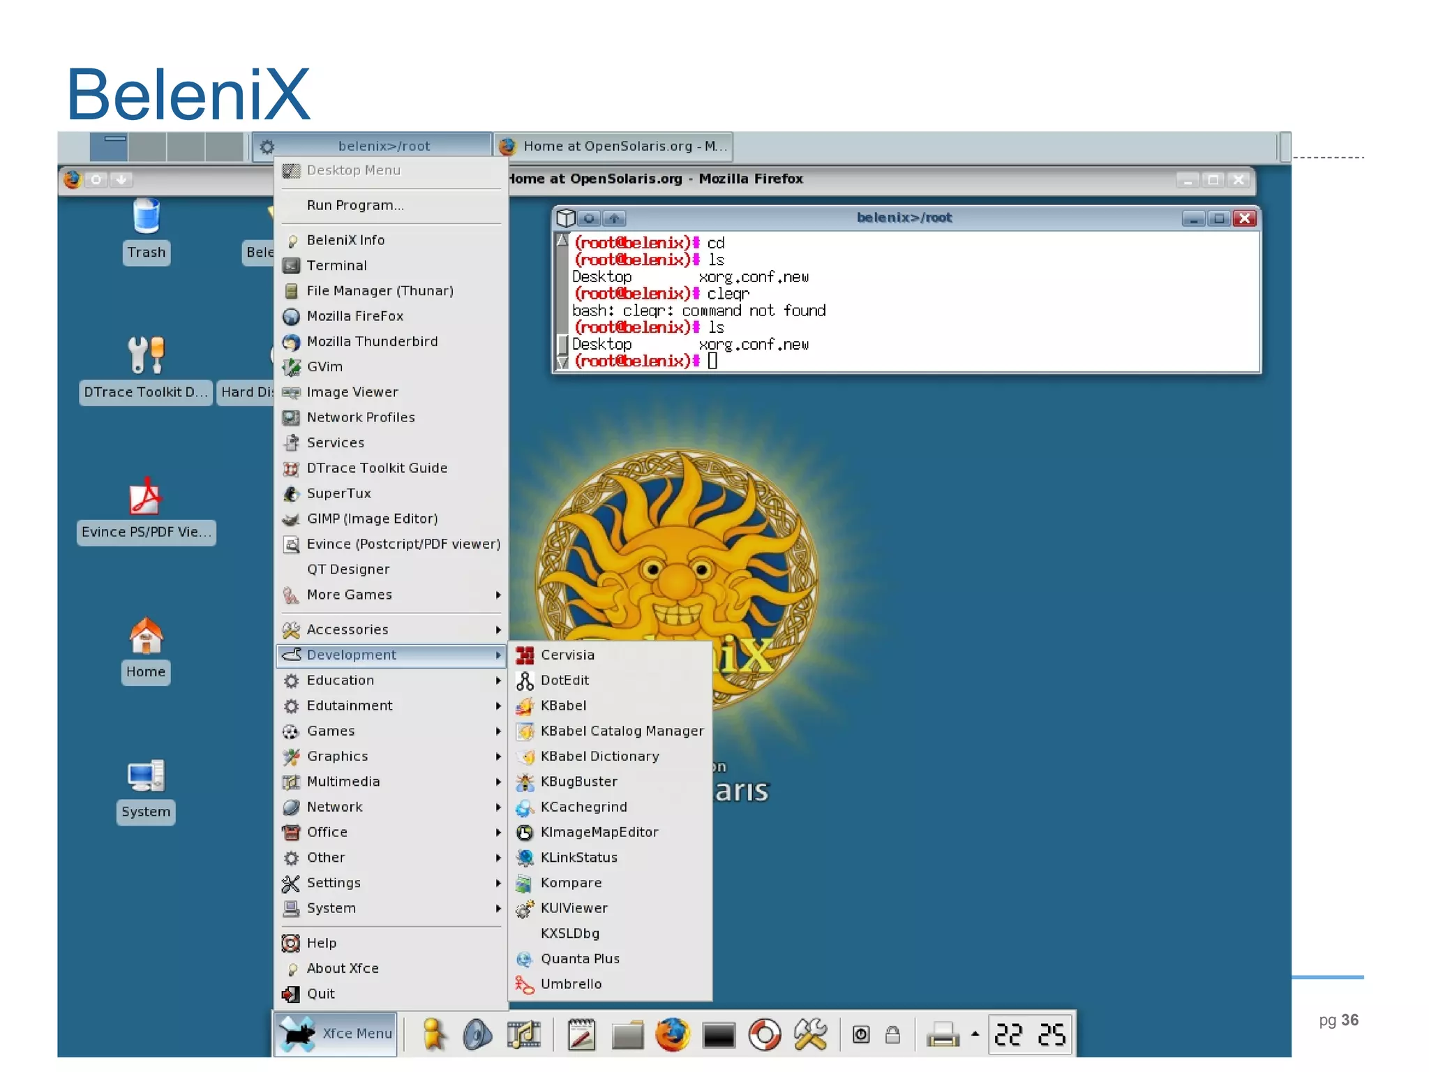Select Run Program... in Desktop Menu
1429x1072 pixels.
point(391,205)
